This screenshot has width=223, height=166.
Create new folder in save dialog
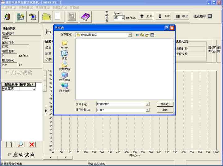pyautogui.click(x=147, y=35)
